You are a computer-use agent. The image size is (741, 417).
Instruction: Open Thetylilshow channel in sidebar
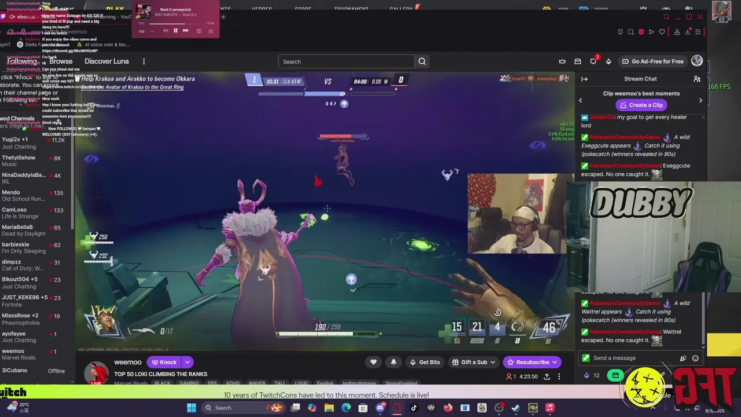pyautogui.click(x=36, y=160)
